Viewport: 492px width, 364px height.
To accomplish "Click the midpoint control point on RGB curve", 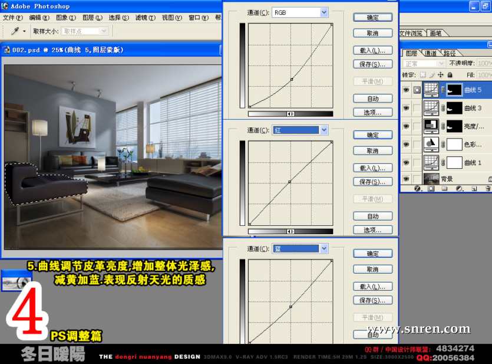I will pos(292,80).
